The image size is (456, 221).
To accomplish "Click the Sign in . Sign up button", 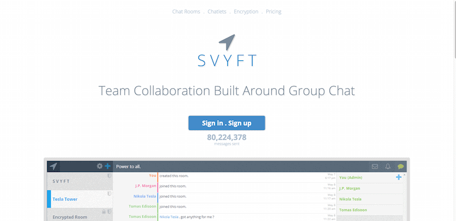I will (226, 123).
